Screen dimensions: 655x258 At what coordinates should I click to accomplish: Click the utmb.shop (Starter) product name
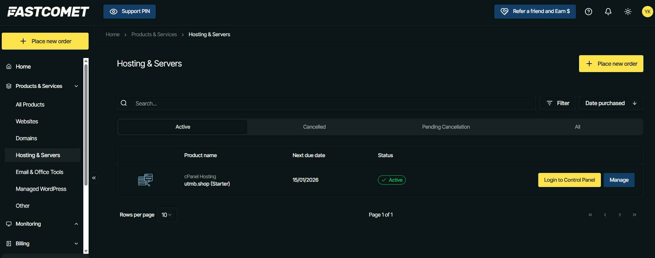point(207,184)
